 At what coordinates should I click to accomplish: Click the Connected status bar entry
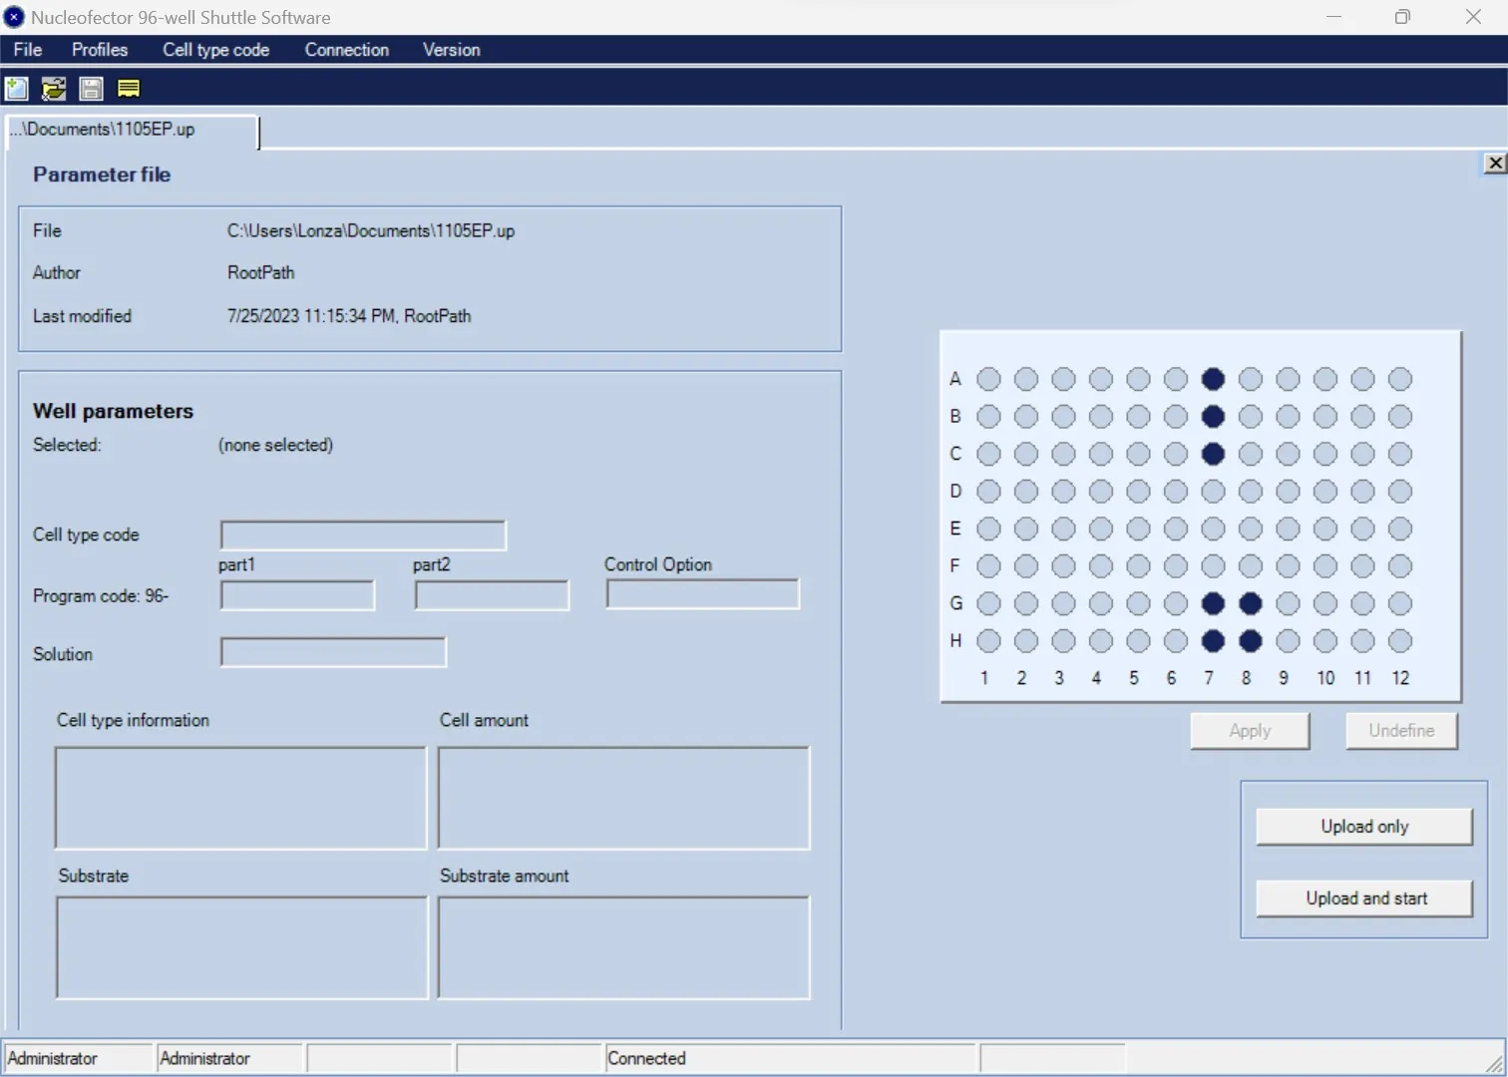[x=646, y=1058]
